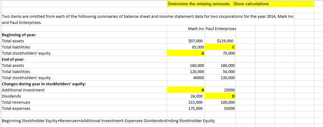
Task: Click the Beginning Stockholder Equity formula text cell
Action: (x=108, y=121)
